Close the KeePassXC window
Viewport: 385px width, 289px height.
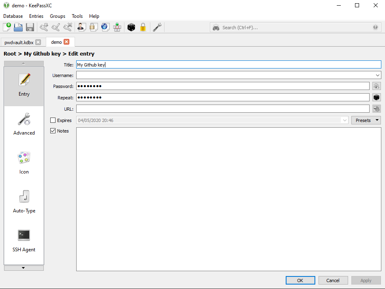coord(375,5)
